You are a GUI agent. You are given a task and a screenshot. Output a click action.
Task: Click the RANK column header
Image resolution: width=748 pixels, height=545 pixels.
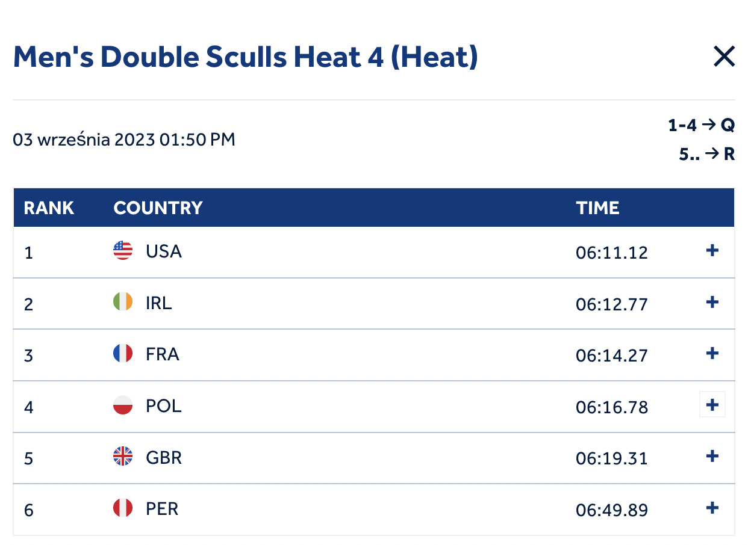click(49, 208)
